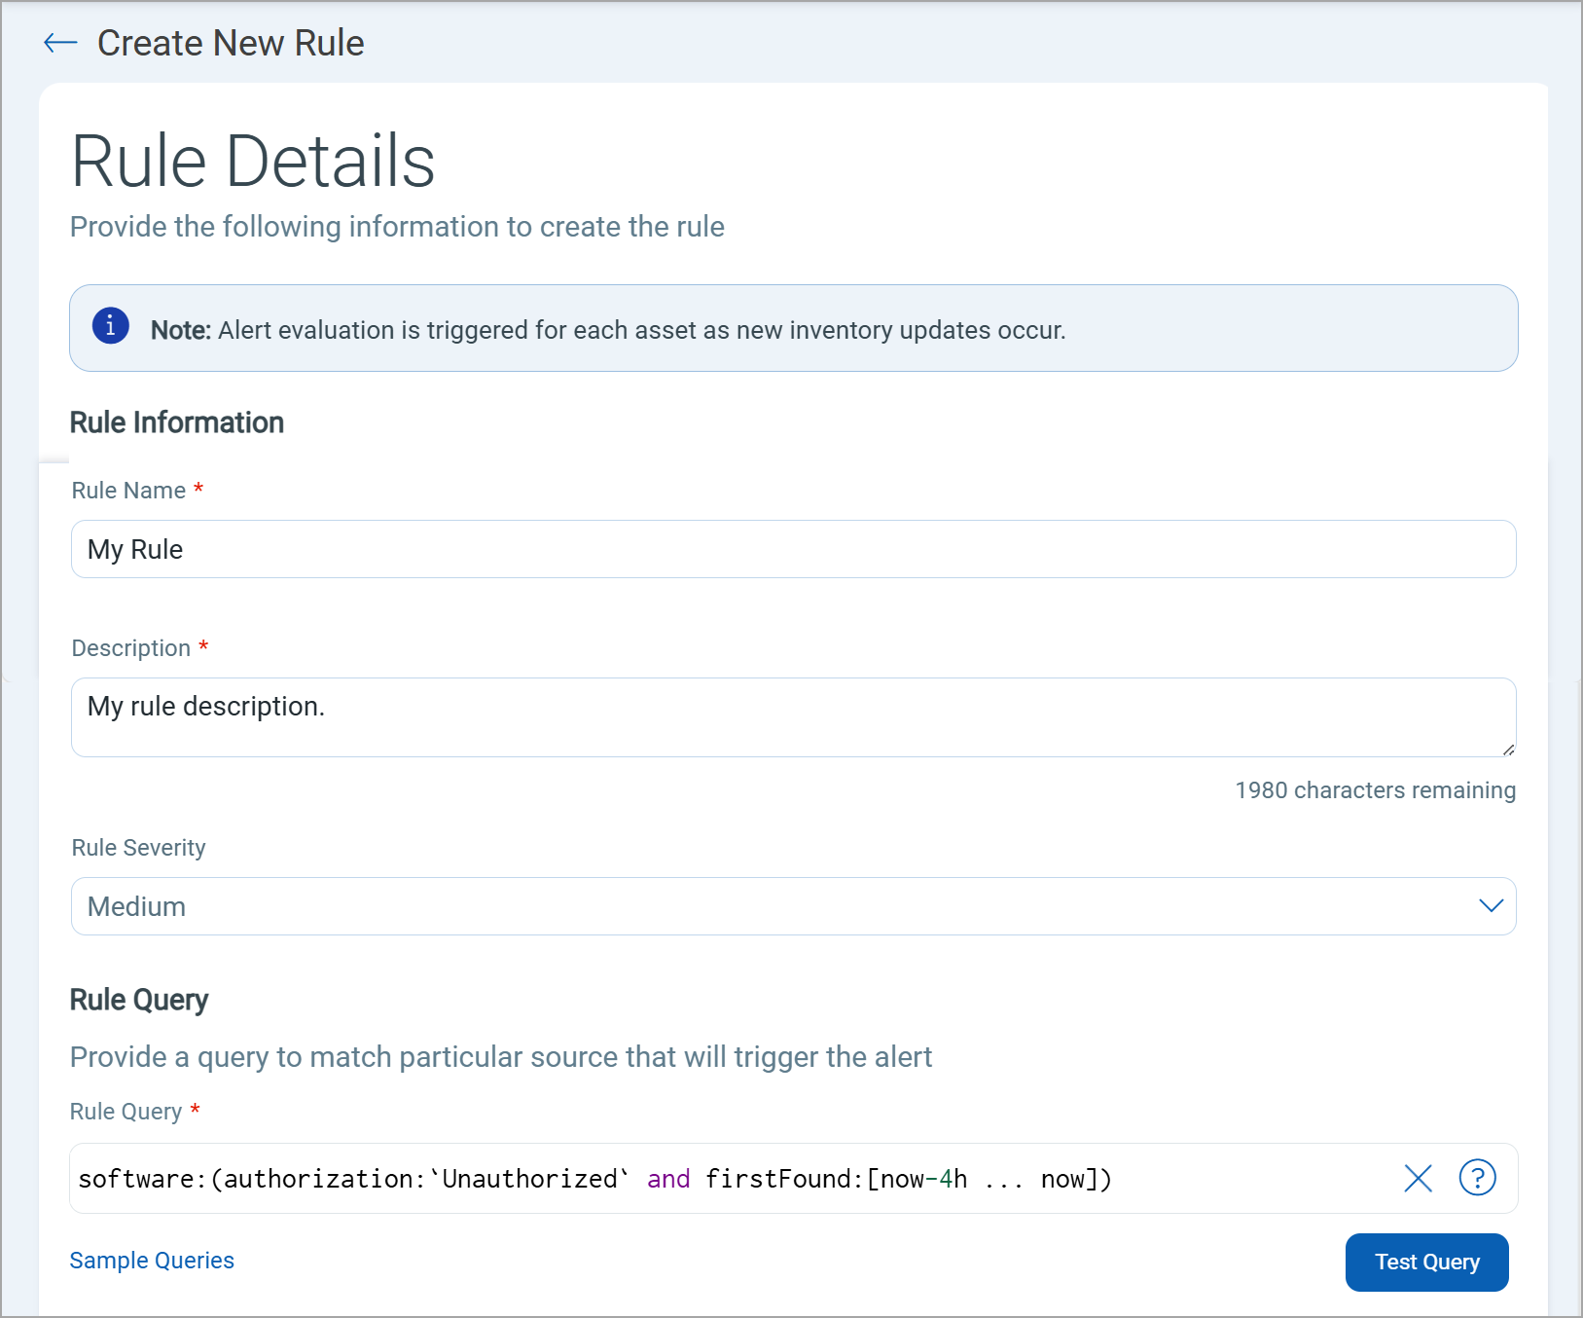The width and height of the screenshot is (1583, 1318).
Task: Click the description resize handle corner
Action: coord(1508,749)
